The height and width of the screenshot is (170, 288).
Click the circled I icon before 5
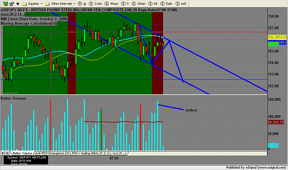[x=123, y=4]
